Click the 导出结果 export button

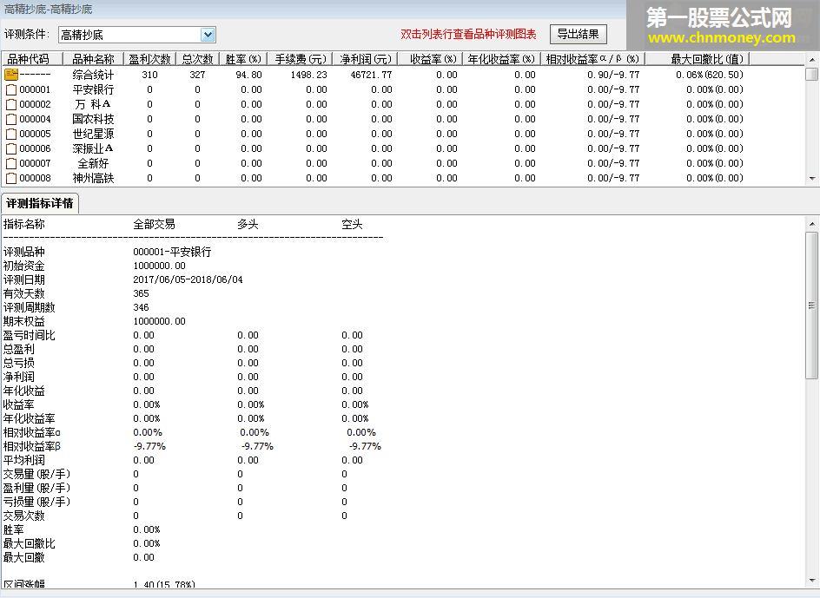(578, 35)
